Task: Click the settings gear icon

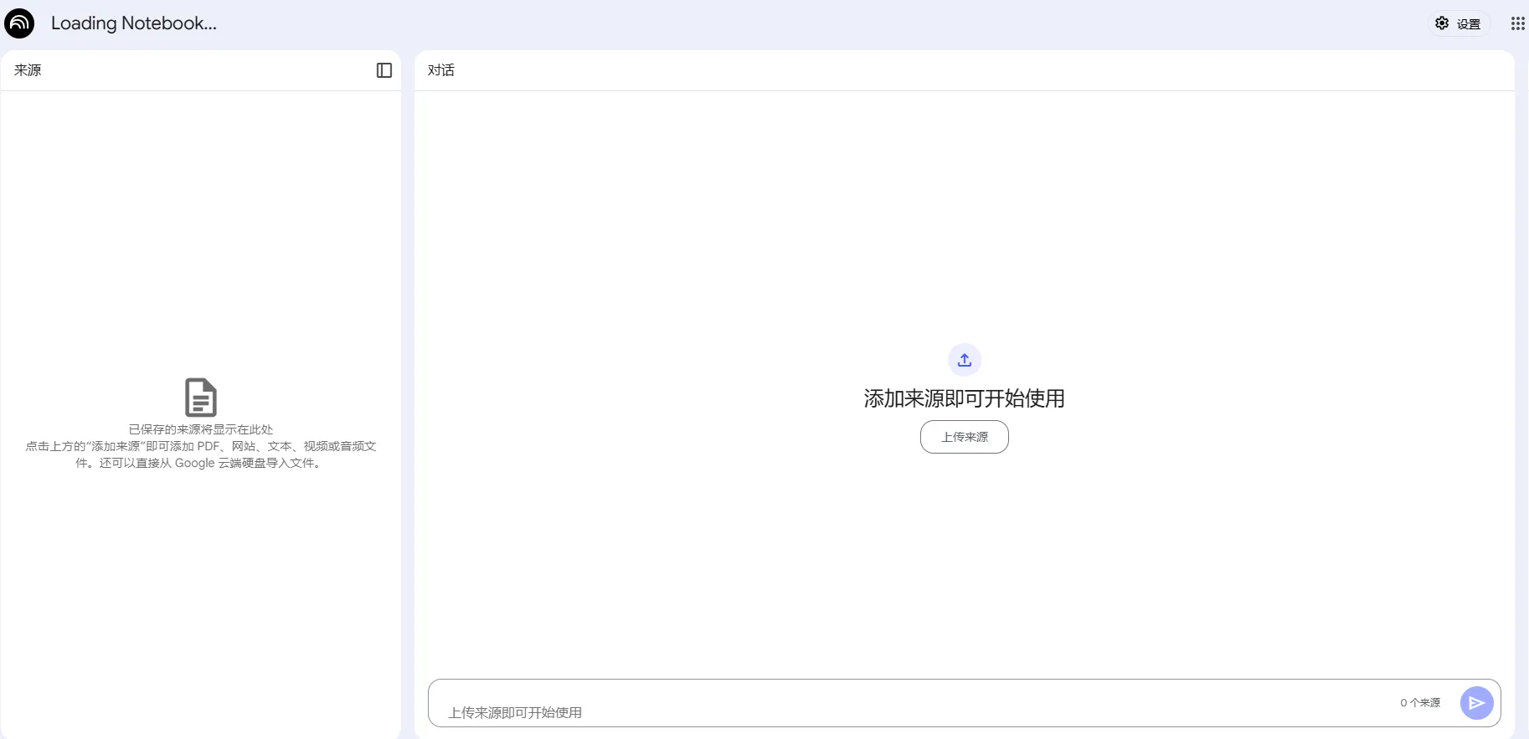Action: 1442,23
